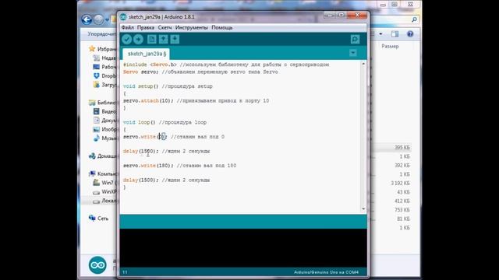Screen dimensions: 499x280
Task: Select Музыка library in Explorer sidebar
Action: (104, 138)
